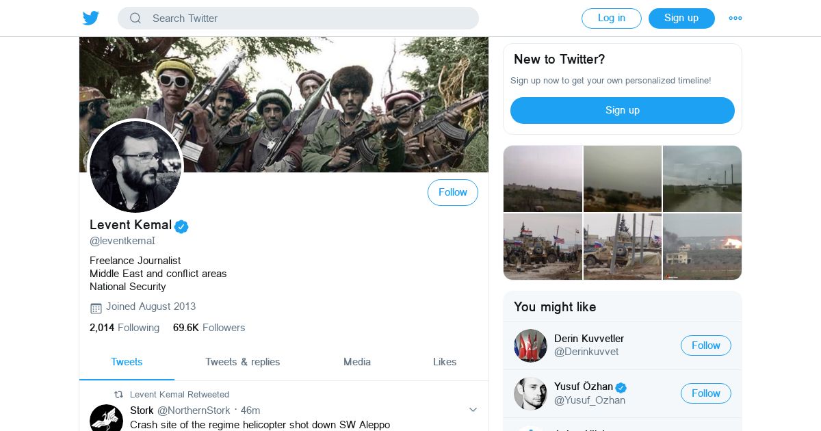Select the Likes tab

pyautogui.click(x=445, y=362)
